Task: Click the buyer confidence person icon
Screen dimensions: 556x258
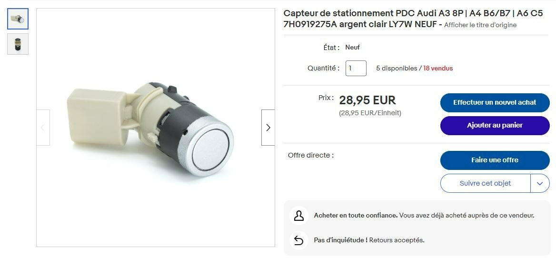Action: [x=298, y=216]
